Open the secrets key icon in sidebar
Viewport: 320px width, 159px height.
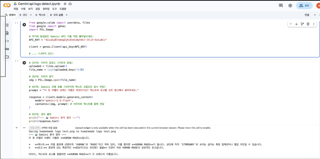pos(7,49)
